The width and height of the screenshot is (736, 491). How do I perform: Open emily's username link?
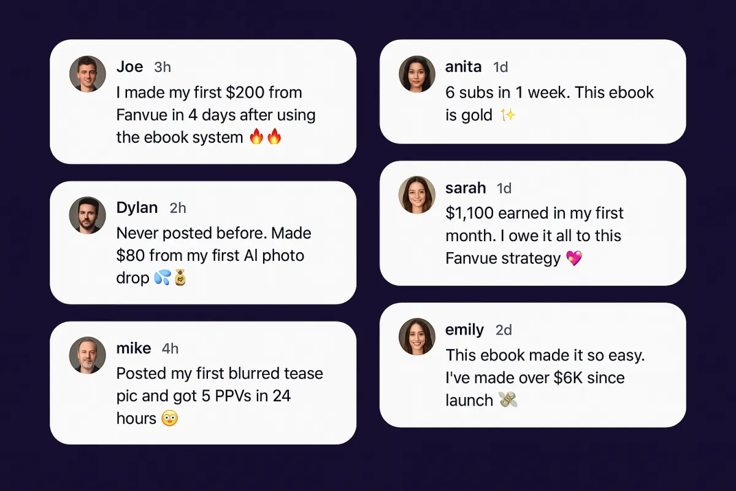[x=465, y=330]
